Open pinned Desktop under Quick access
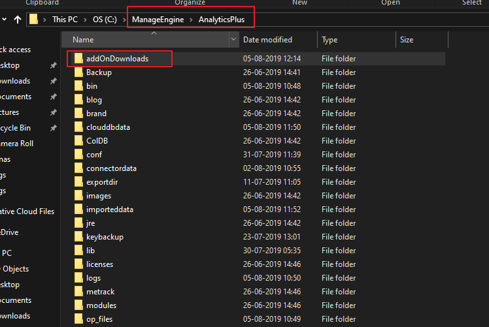This screenshot has height=327, width=489. click(x=10, y=65)
